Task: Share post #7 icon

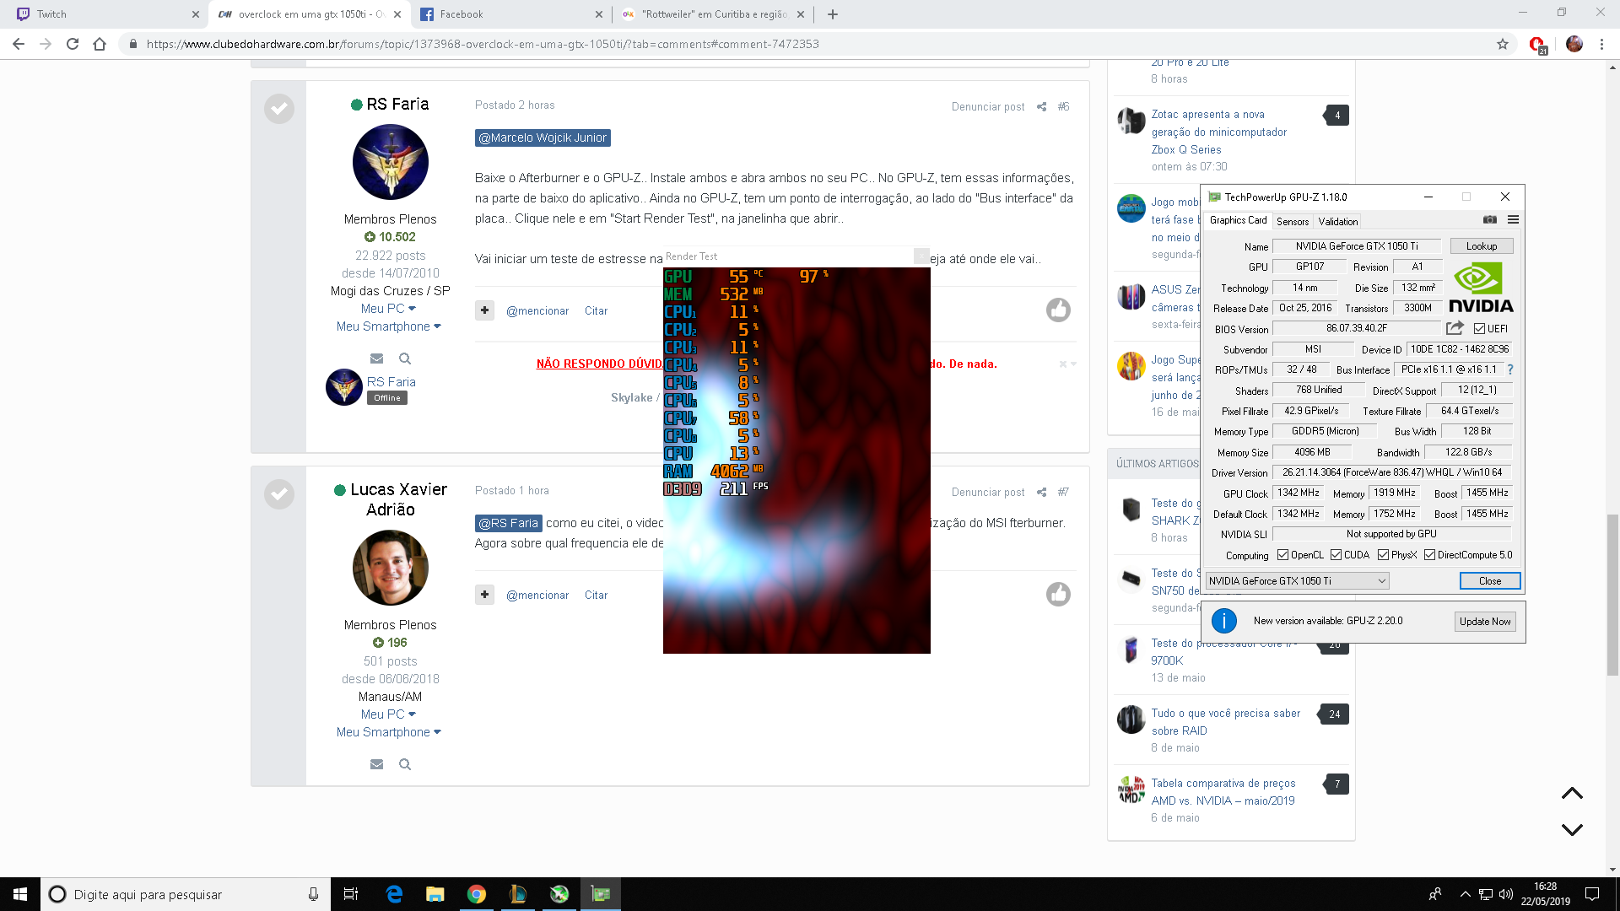Action: pos(1042,492)
